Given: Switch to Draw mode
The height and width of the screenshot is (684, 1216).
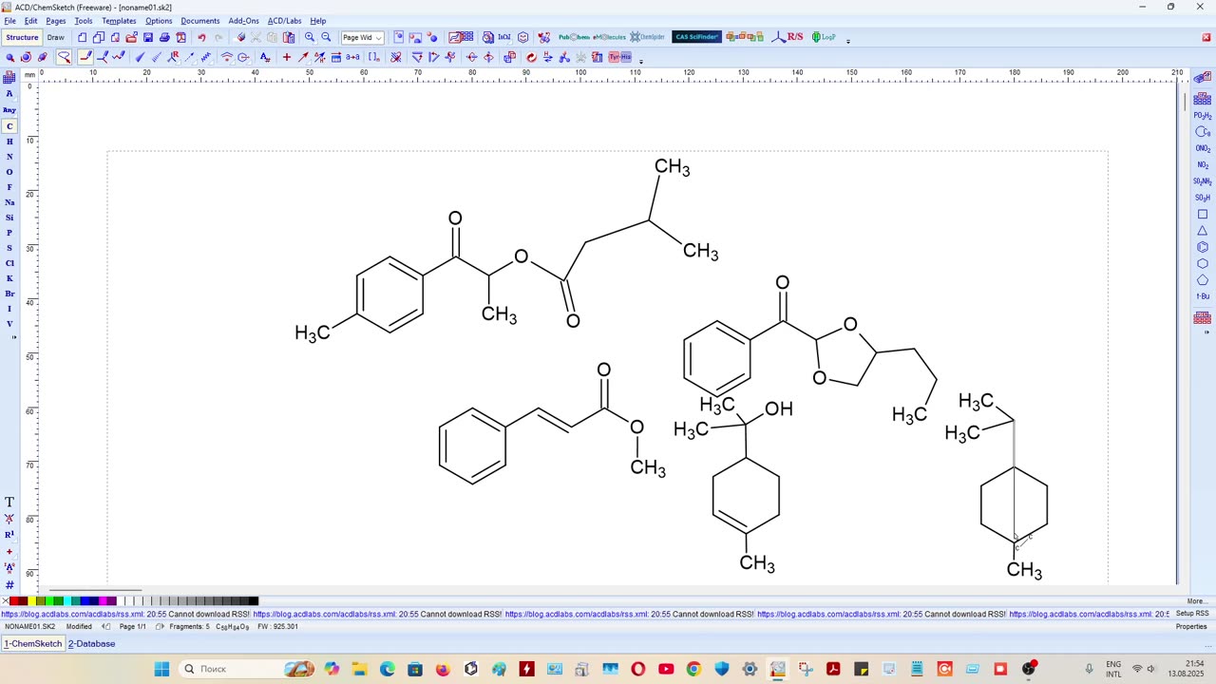Looking at the screenshot, I should [x=56, y=38].
